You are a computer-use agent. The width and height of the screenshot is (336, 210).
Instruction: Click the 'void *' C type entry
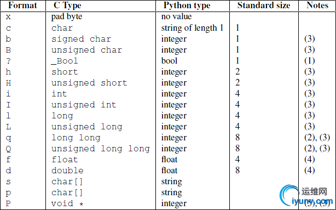pyautogui.click(x=67, y=203)
